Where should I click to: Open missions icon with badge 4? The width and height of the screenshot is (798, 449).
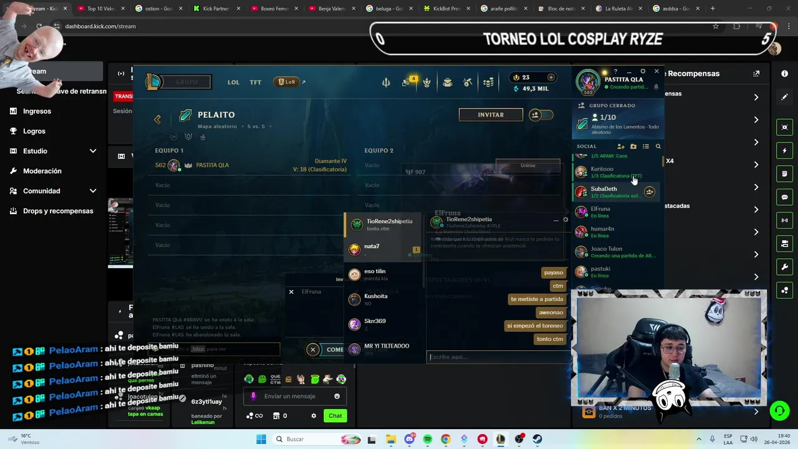click(407, 82)
